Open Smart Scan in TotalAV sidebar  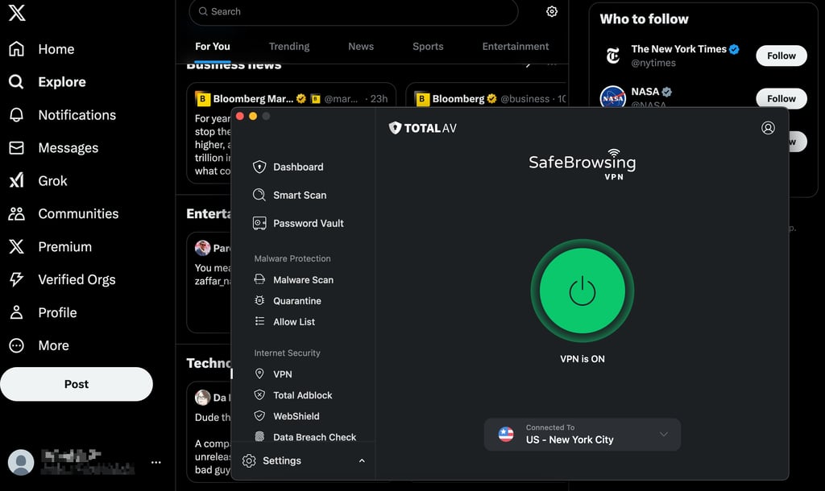(x=290, y=195)
